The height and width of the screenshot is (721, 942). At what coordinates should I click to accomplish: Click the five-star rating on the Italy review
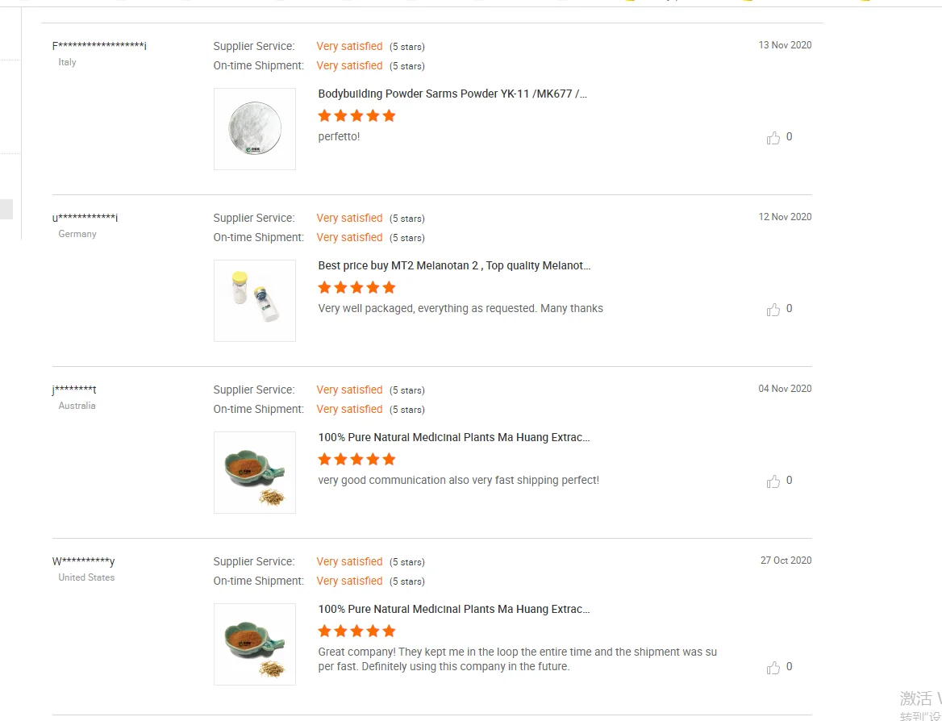[356, 115]
